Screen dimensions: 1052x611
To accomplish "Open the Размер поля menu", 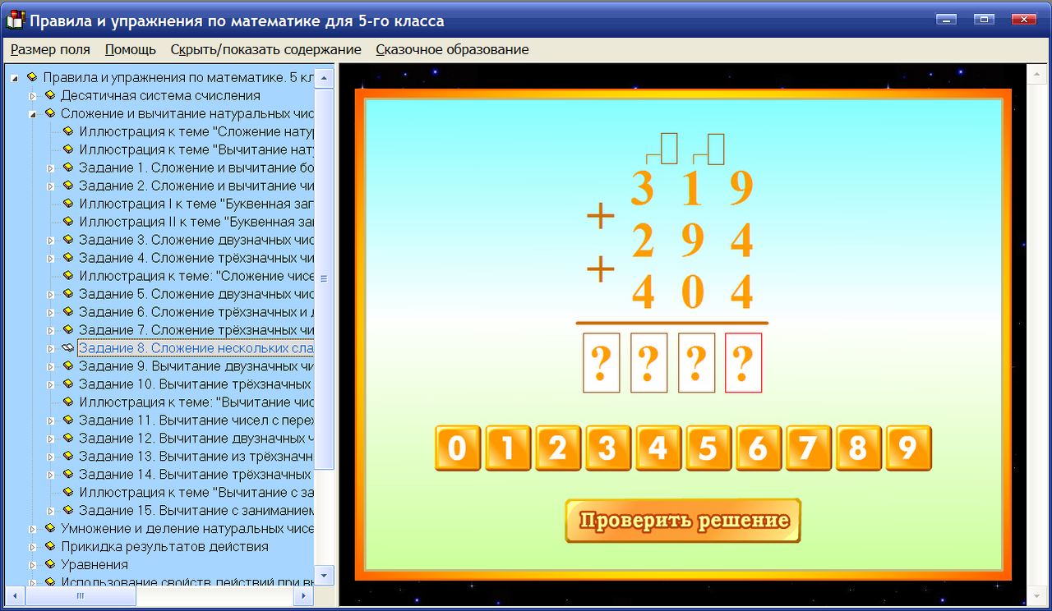I will pos(50,49).
